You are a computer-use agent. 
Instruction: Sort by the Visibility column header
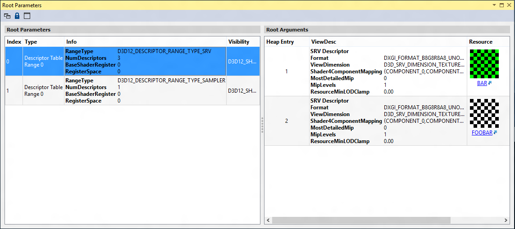(239, 42)
